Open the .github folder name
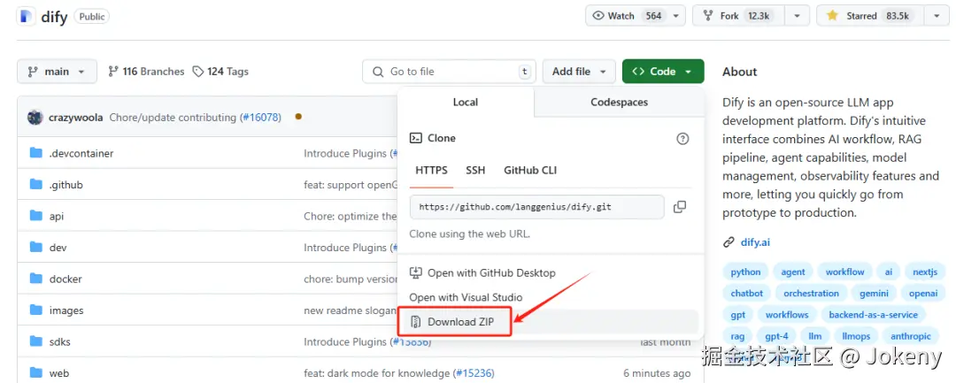The height and width of the screenshot is (383, 956). pos(66,185)
